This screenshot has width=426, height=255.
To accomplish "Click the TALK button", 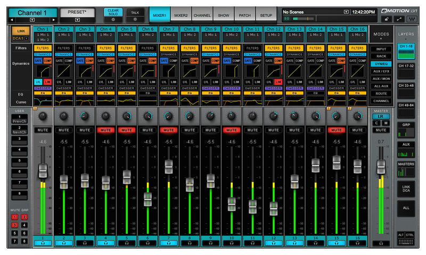I will [135, 12].
